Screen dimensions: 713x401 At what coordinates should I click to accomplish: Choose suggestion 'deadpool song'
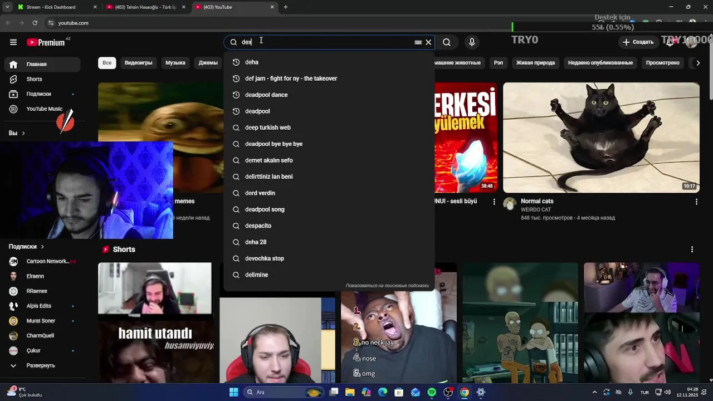tap(329, 209)
